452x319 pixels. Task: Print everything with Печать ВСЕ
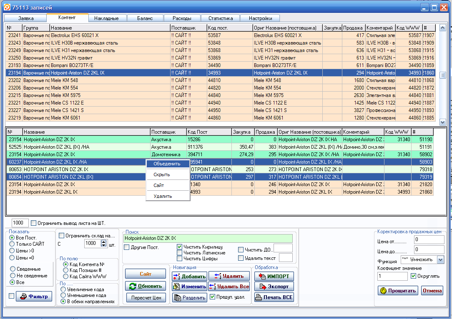click(x=274, y=297)
